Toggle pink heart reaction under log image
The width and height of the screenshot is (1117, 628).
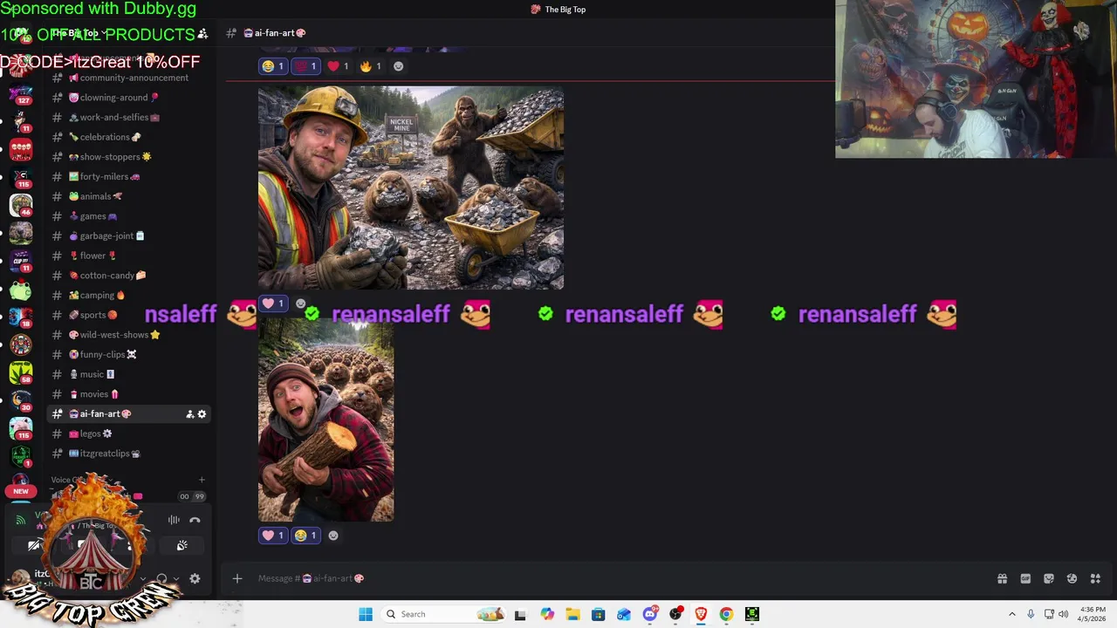pyautogui.click(x=273, y=536)
